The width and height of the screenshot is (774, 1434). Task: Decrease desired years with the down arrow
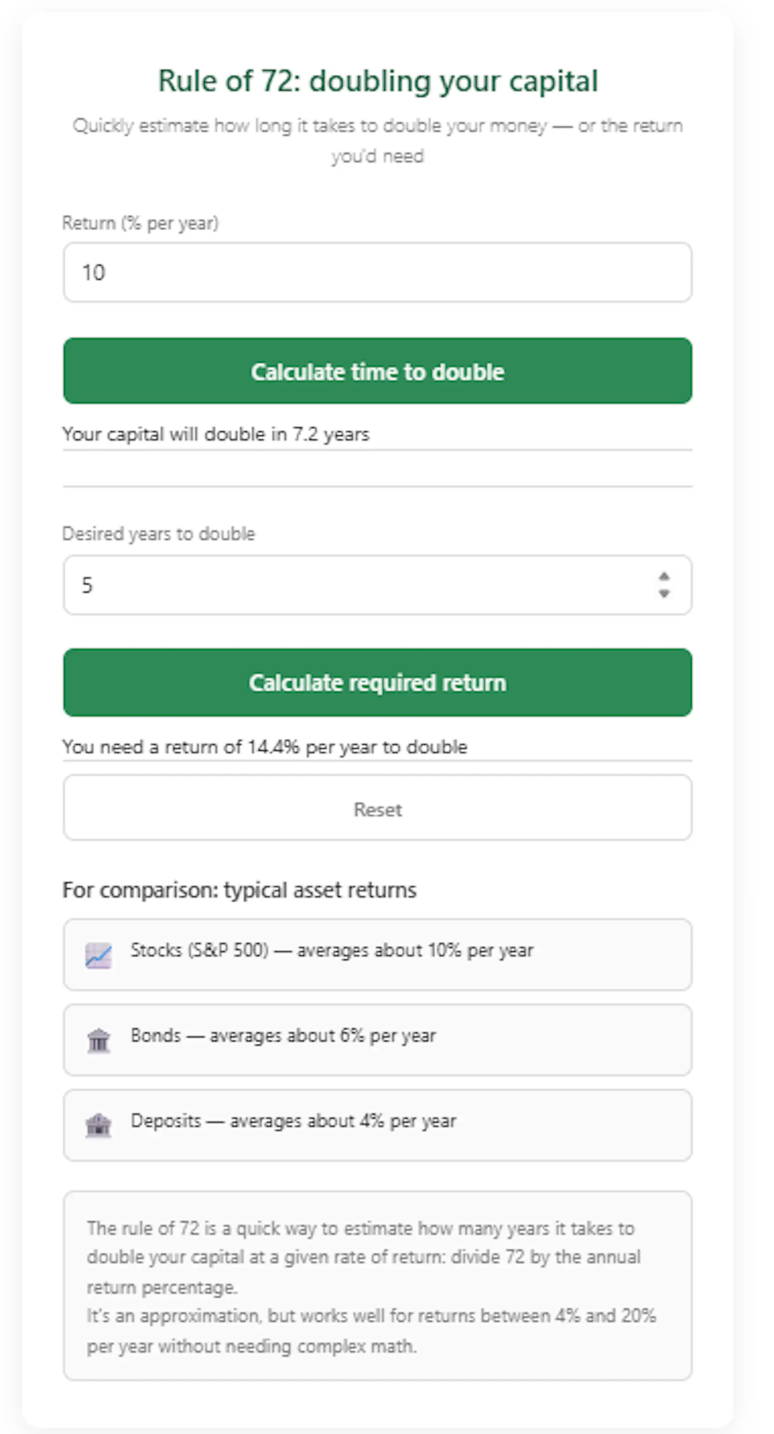[x=664, y=593]
